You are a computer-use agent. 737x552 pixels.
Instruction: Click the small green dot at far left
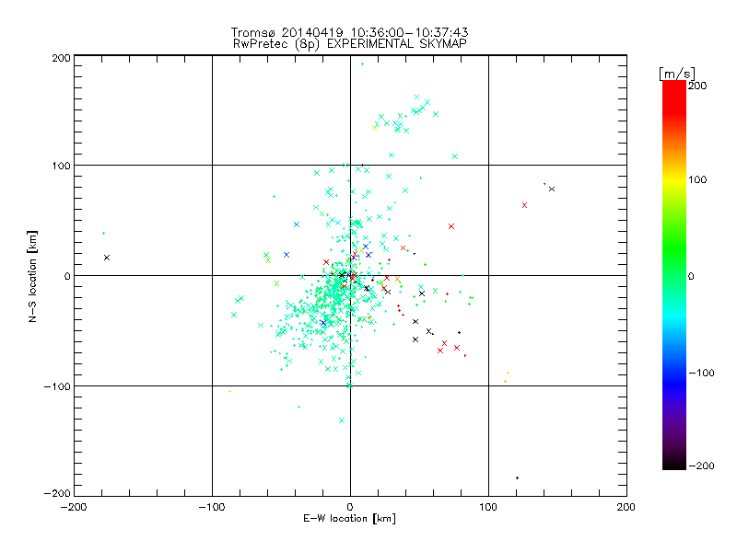coord(103,234)
